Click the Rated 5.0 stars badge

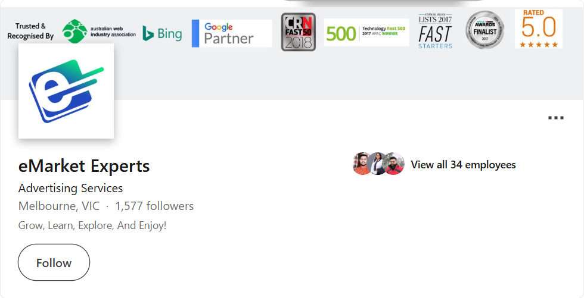coord(539,29)
